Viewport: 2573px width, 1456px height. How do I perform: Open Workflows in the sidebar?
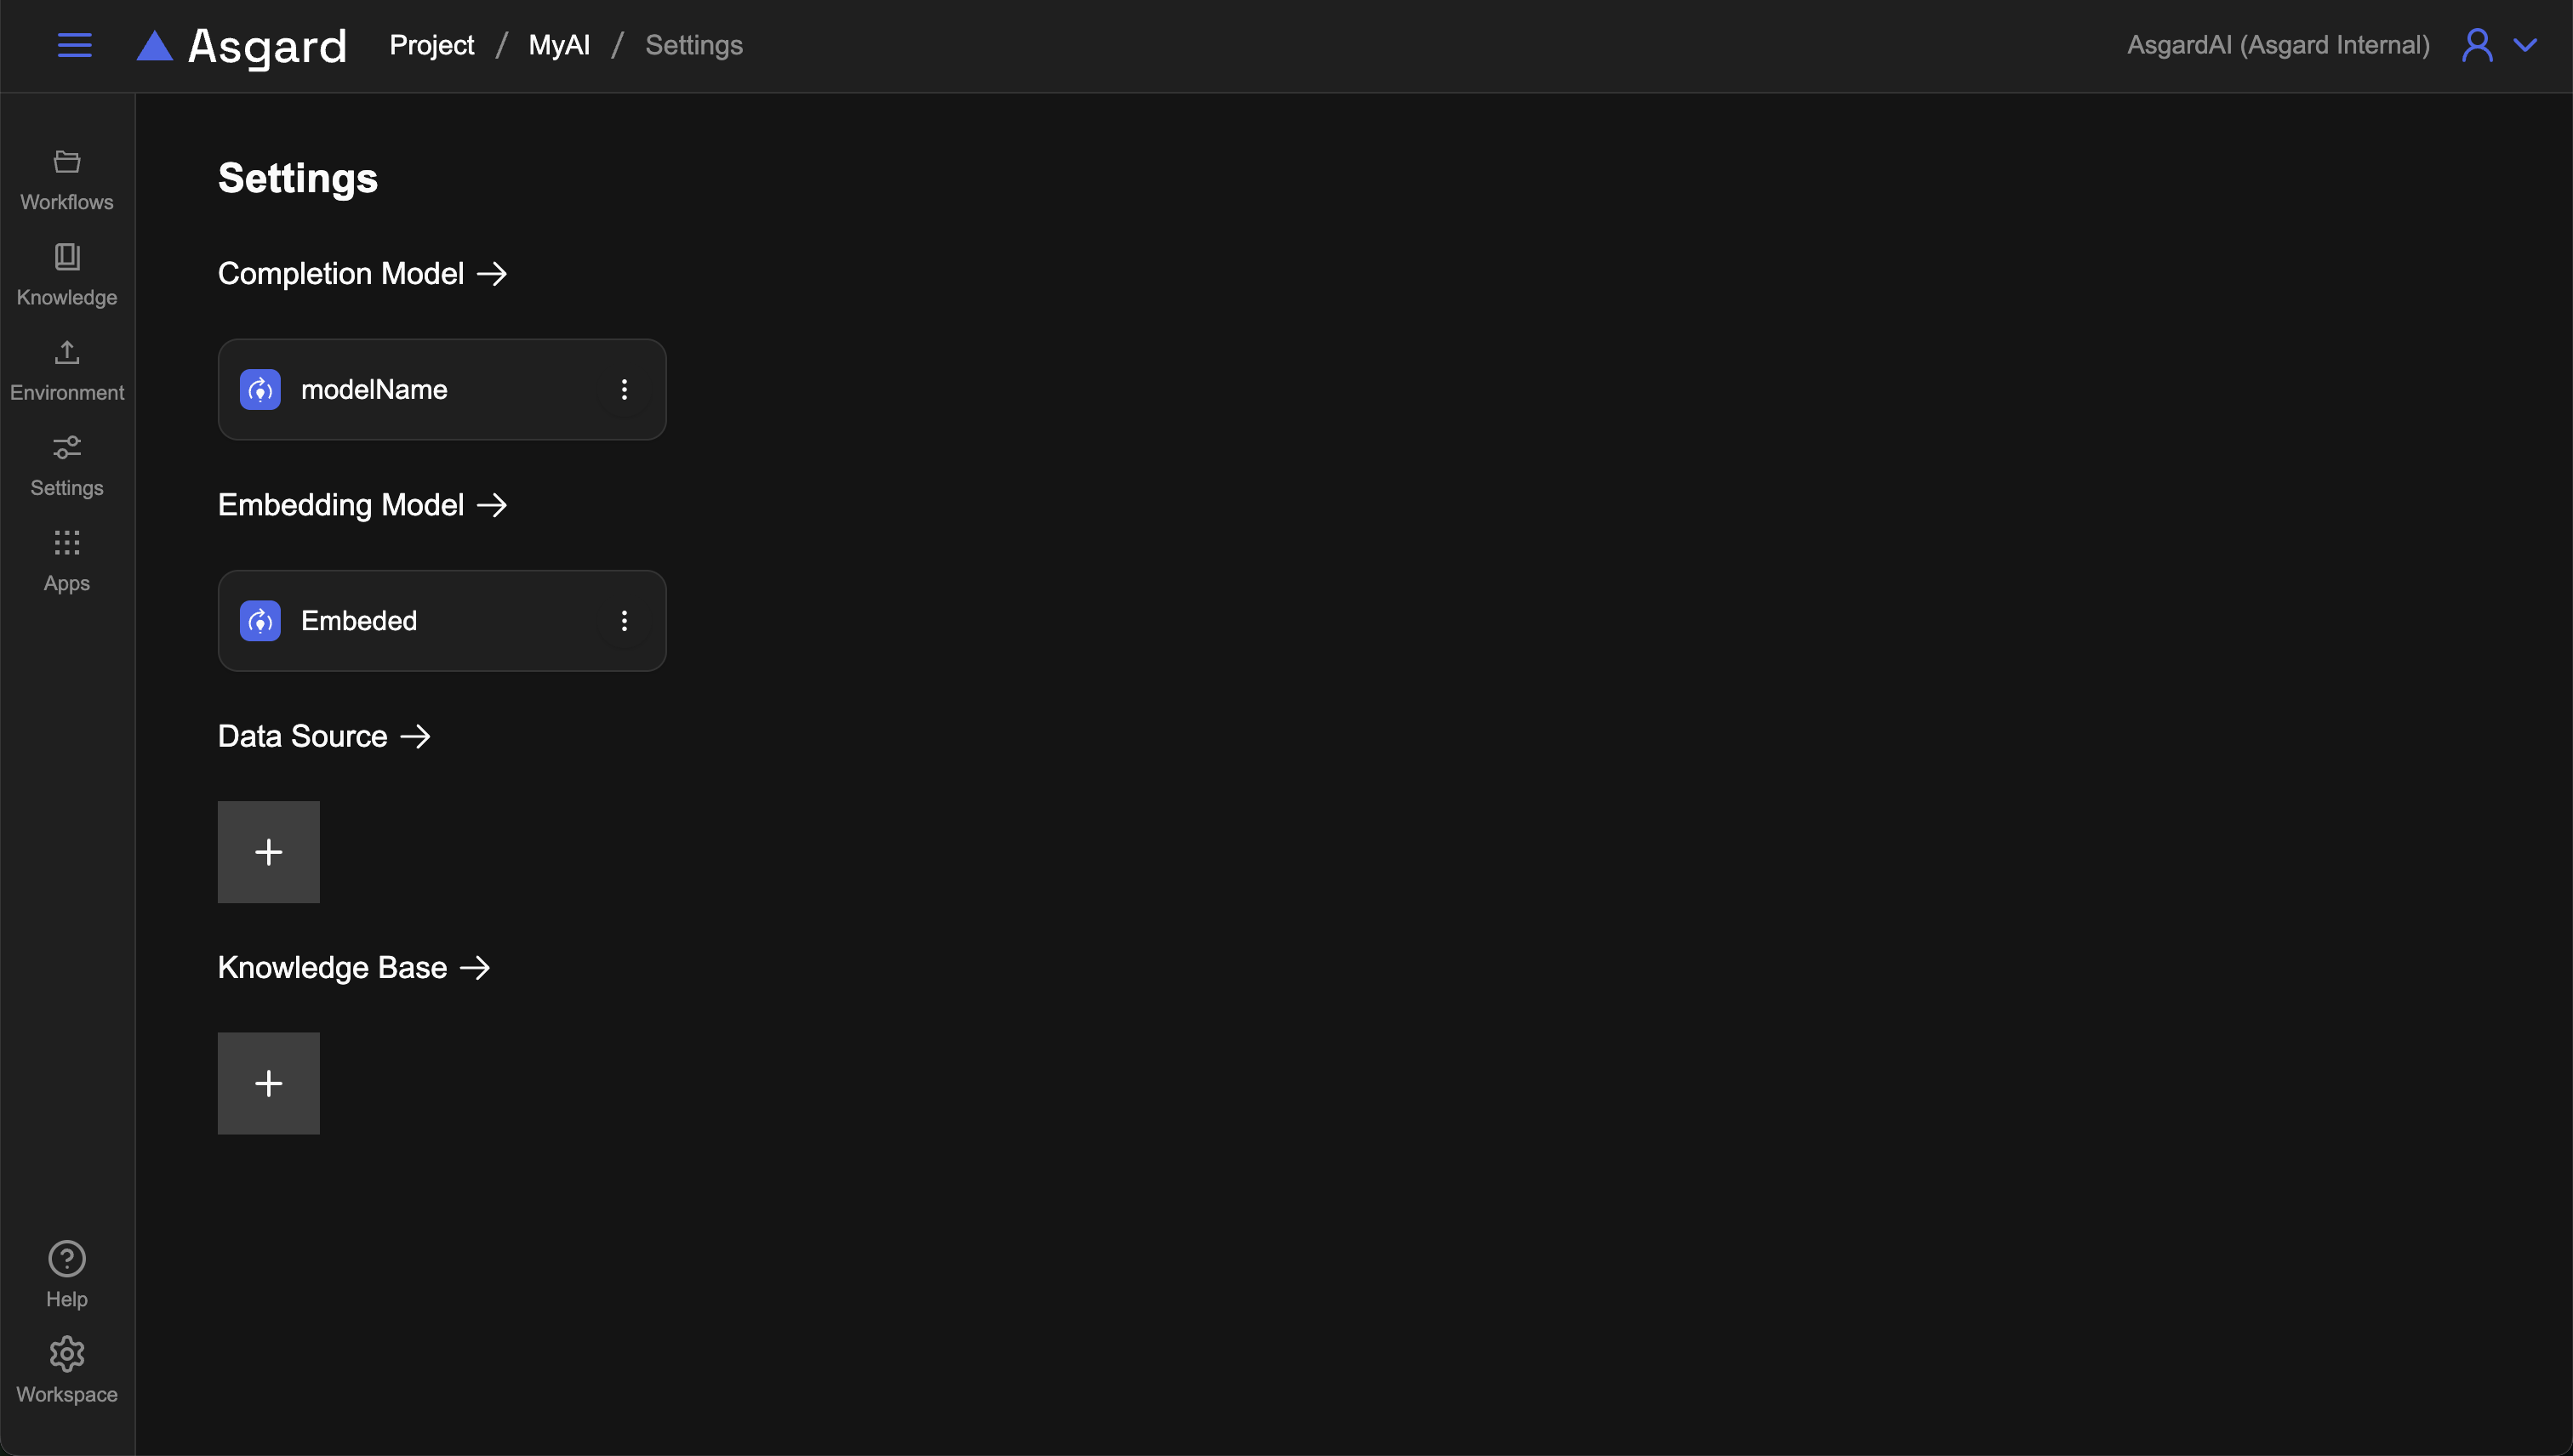(67, 179)
